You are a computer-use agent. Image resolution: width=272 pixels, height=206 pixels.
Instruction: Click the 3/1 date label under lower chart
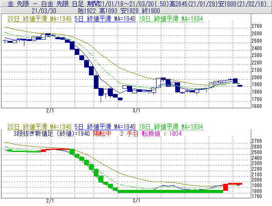click(136, 201)
